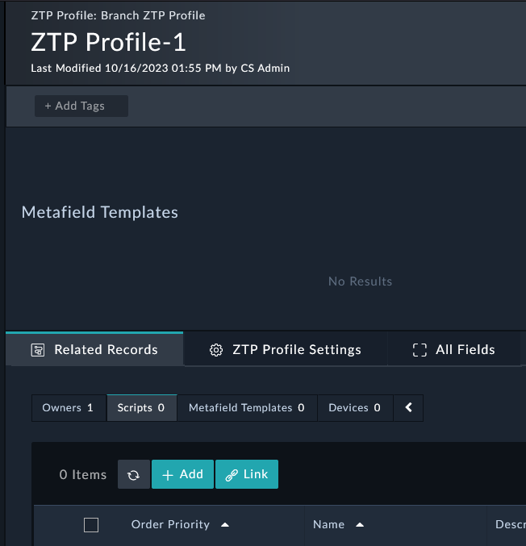Tick the select-all checkbox in table header
This screenshot has width=526, height=546.
91,525
